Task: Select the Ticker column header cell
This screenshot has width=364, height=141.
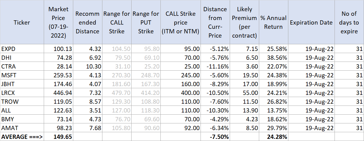Action: [x=22, y=22]
